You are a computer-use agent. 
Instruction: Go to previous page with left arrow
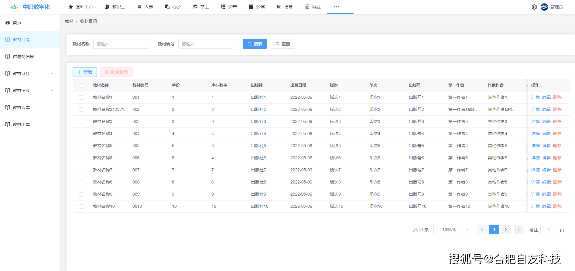click(x=482, y=230)
